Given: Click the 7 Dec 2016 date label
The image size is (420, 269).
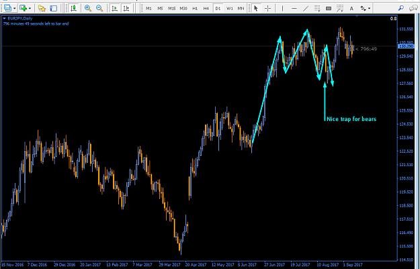Looking at the screenshot, I should coord(37,265).
